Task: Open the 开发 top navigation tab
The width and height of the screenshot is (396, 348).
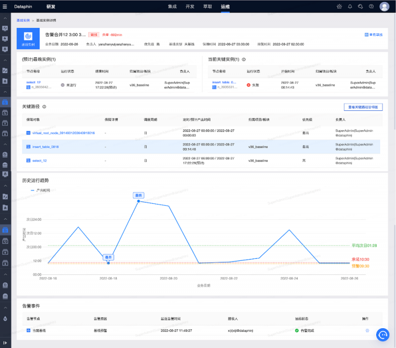Action: click(190, 7)
